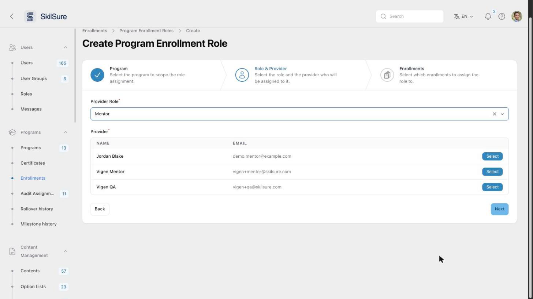Open User Groups in the sidebar
This screenshot has width=533, height=299.
click(x=34, y=78)
